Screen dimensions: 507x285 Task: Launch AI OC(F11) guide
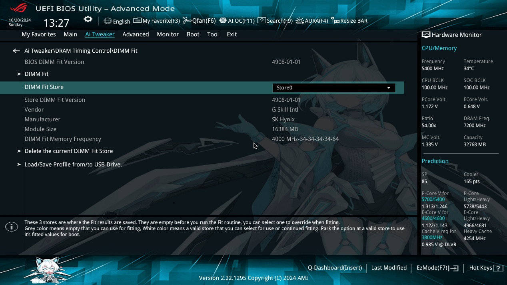coord(237,21)
